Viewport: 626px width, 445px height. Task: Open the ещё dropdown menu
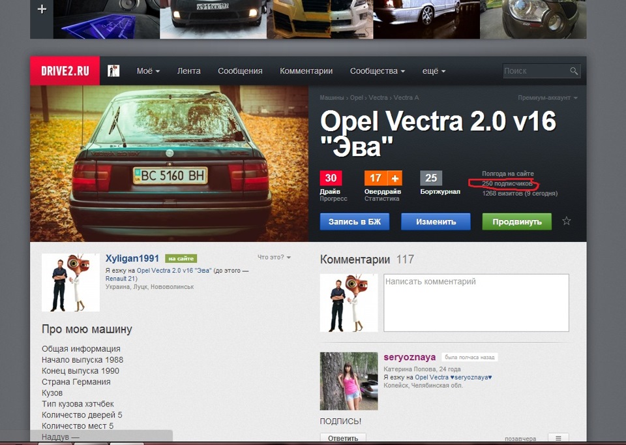434,70
